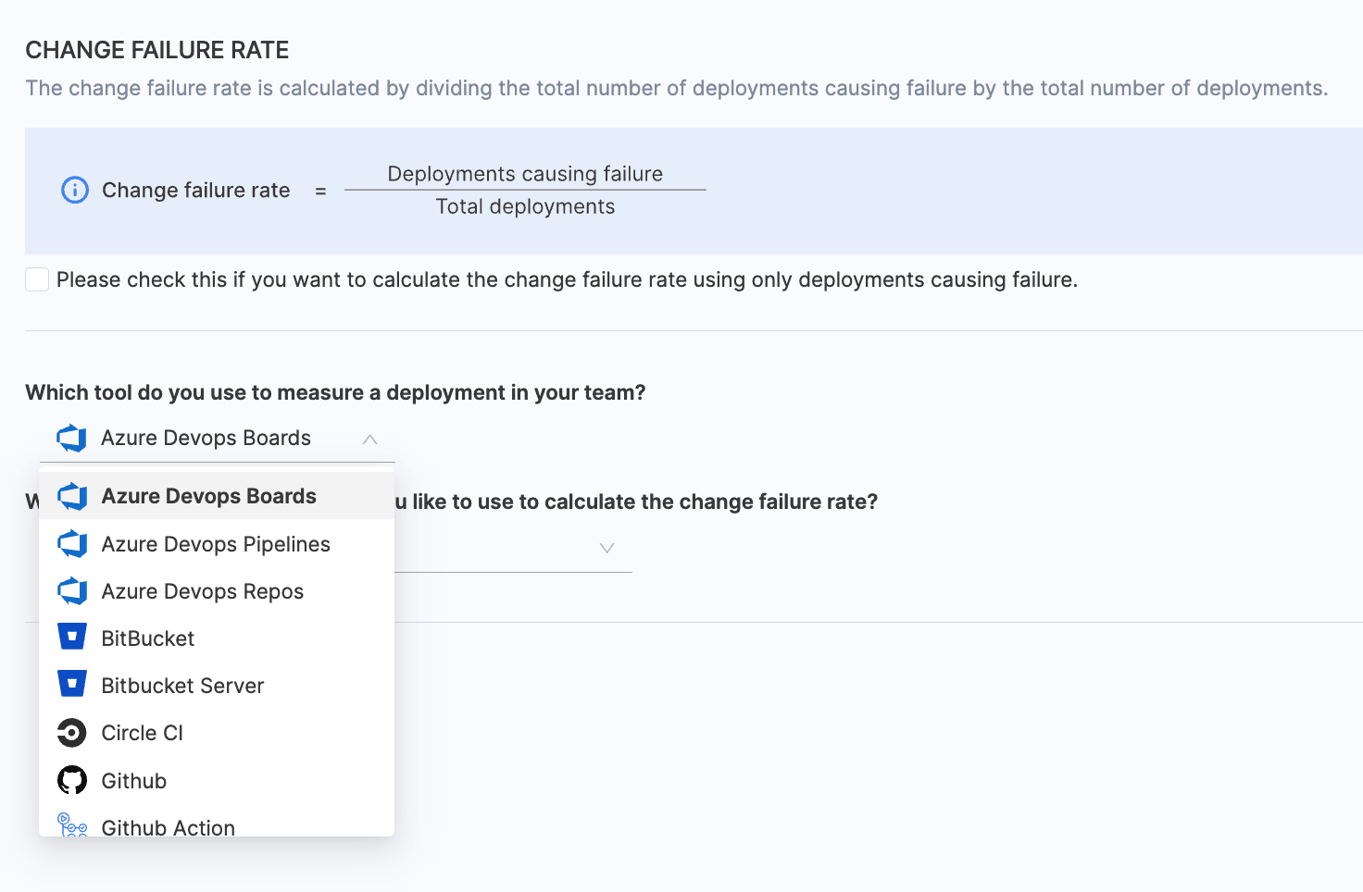The width and height of the screenshot is (1363, 892).
Task: Select Azure Devops Pipelines option
Action: pos(216,544)
